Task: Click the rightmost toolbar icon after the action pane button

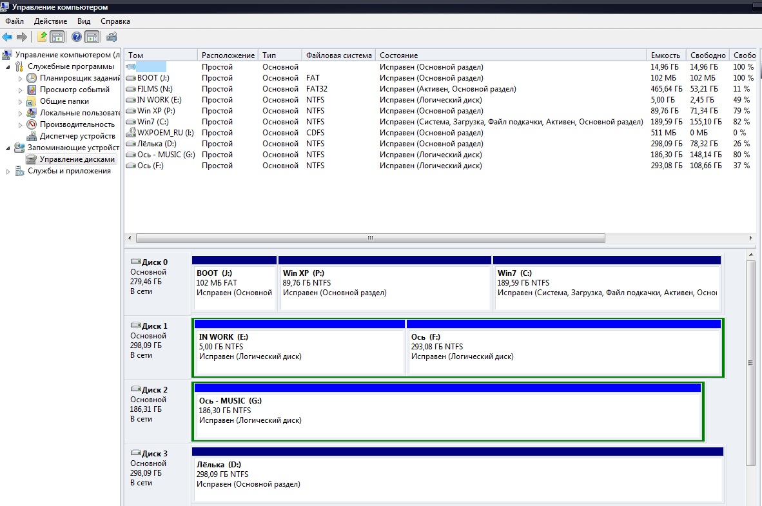Action: tap(112, 37)
